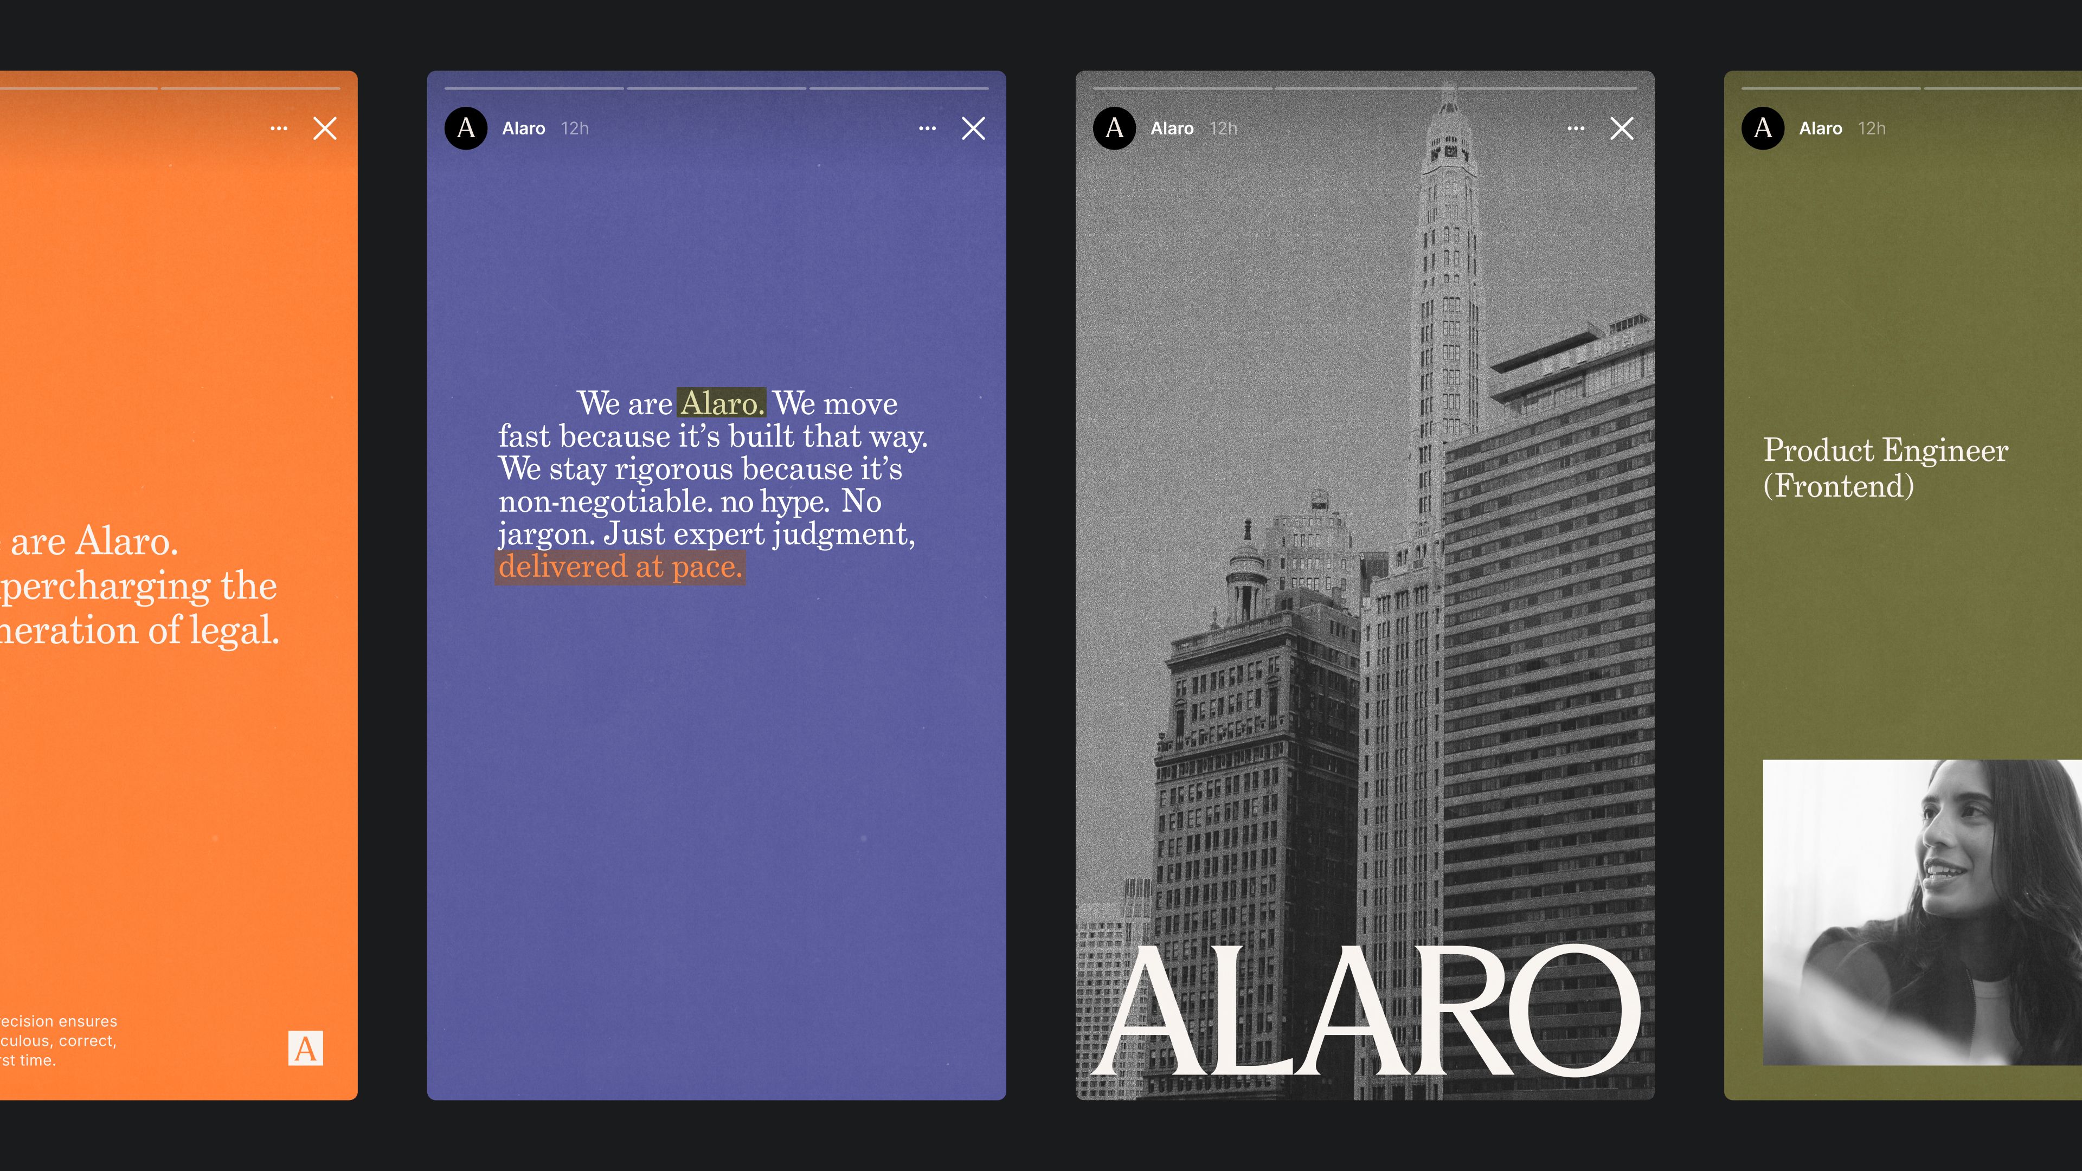Click the "Product Engineer (Frontend)" title

1886,468
